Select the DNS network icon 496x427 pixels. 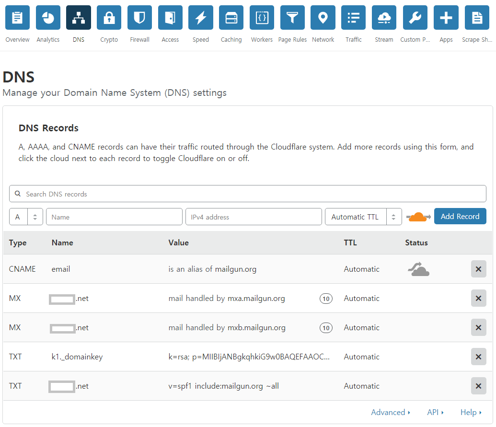pos(79,17)
